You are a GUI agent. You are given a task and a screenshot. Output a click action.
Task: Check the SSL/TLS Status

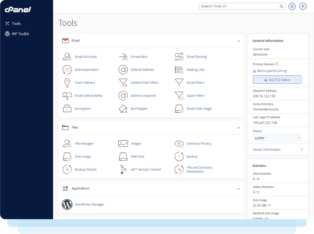[x=277, y=79]
